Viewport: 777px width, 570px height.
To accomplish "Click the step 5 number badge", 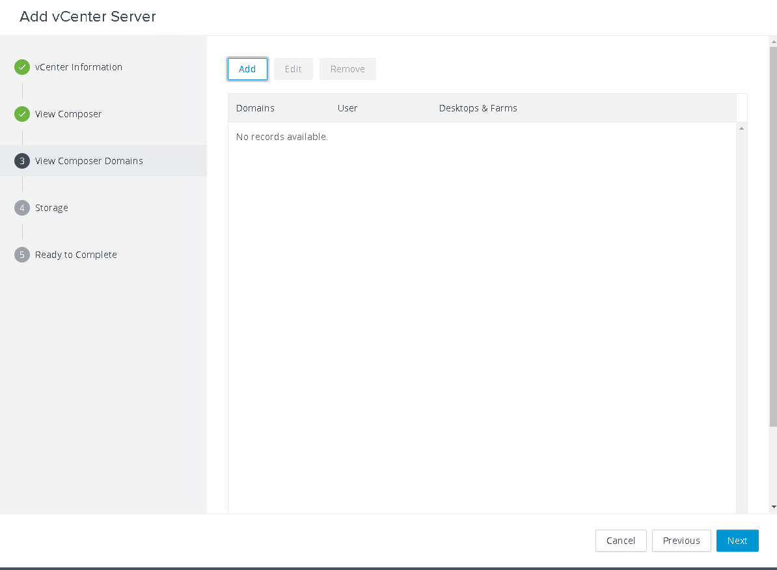I will click(22, 255).
